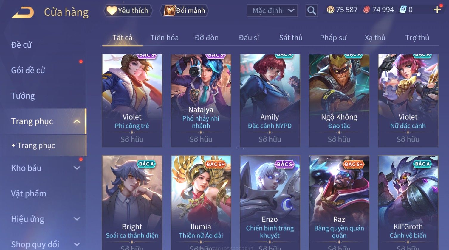Expand the Kho báu sidebar section

pyautogui.click(x=77, y=168)
